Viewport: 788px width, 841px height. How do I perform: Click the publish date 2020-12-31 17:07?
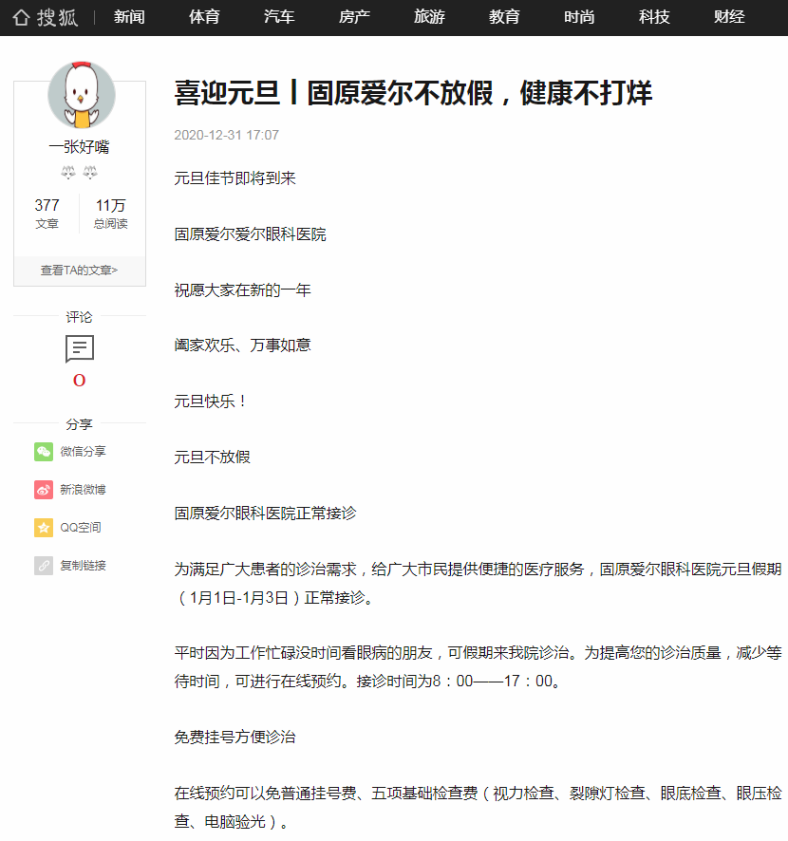point(226,135)
